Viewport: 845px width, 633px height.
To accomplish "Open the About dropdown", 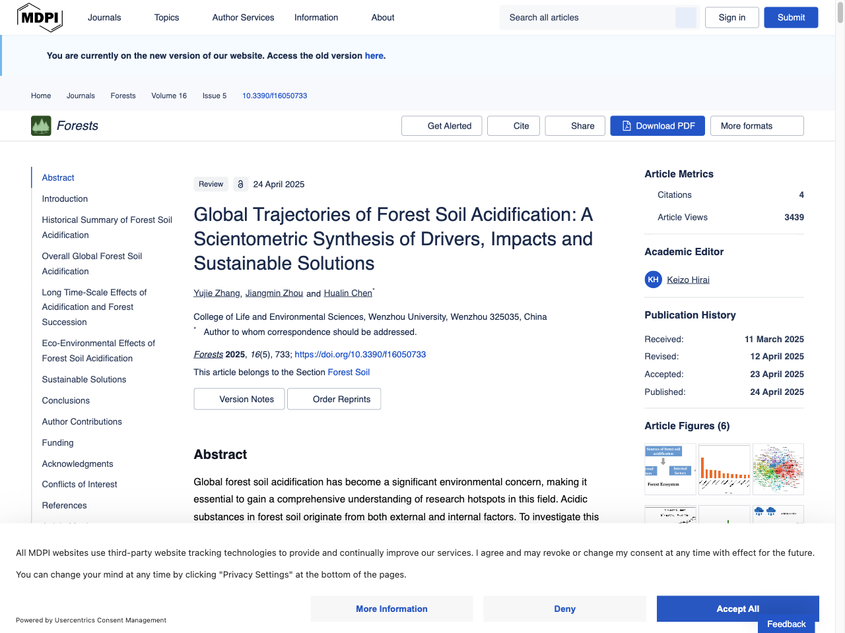I will pos(383,18).
